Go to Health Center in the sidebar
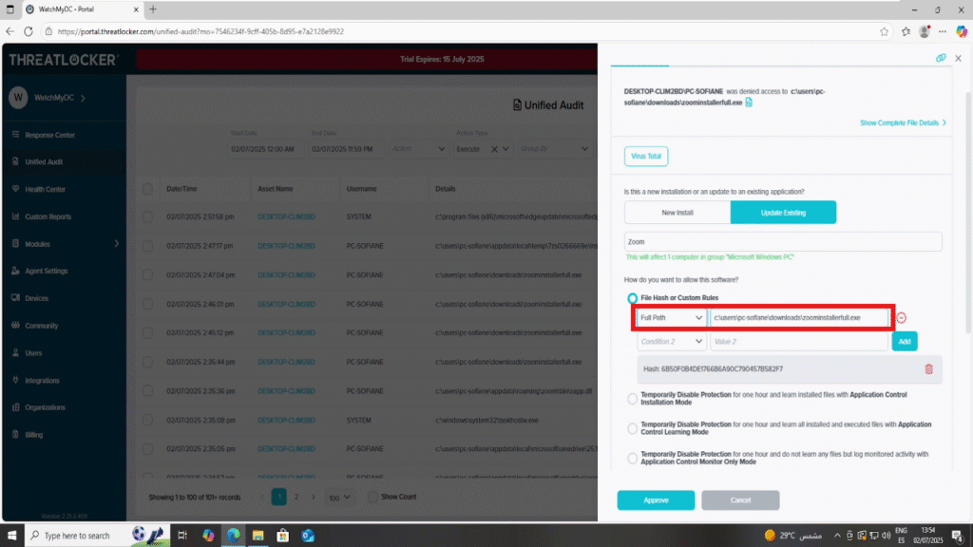 click(45, 189)
